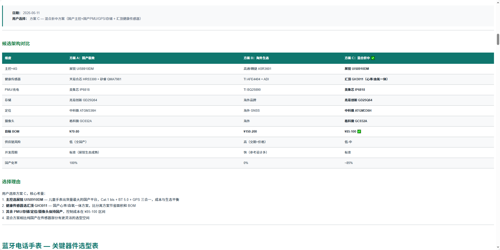The height and width of the screenshot is (250, 500).
Task: Click the vertical scrollbar thumb
Action: 498,39
